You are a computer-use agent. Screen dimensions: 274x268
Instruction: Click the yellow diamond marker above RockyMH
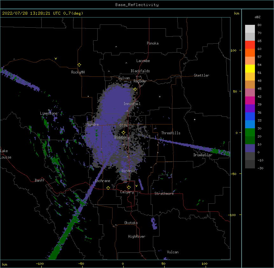coord(79,65)
